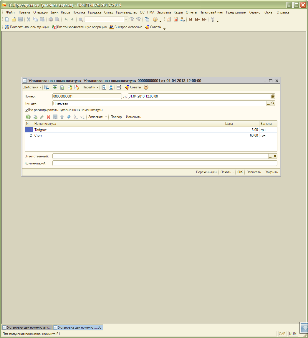Open the Calculator icon in main toolbar
Screen dimensions: 308x338
[x=169, y=20]
